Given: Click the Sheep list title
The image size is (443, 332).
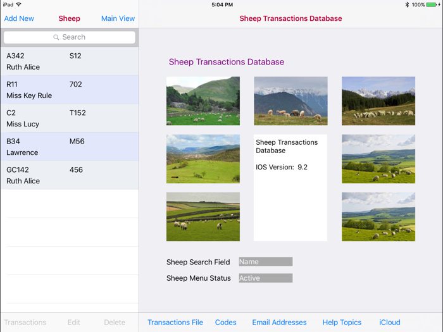Looking at the screenshot, I should tap(69, 18).
